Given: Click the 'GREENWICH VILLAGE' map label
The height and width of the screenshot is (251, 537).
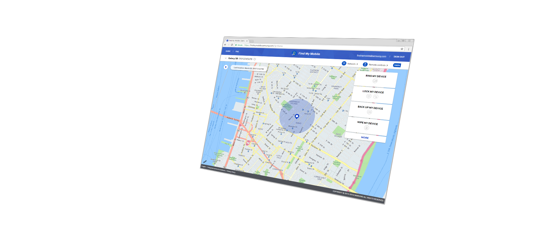Looking at the screenshot, I should (x=294, y=102).
